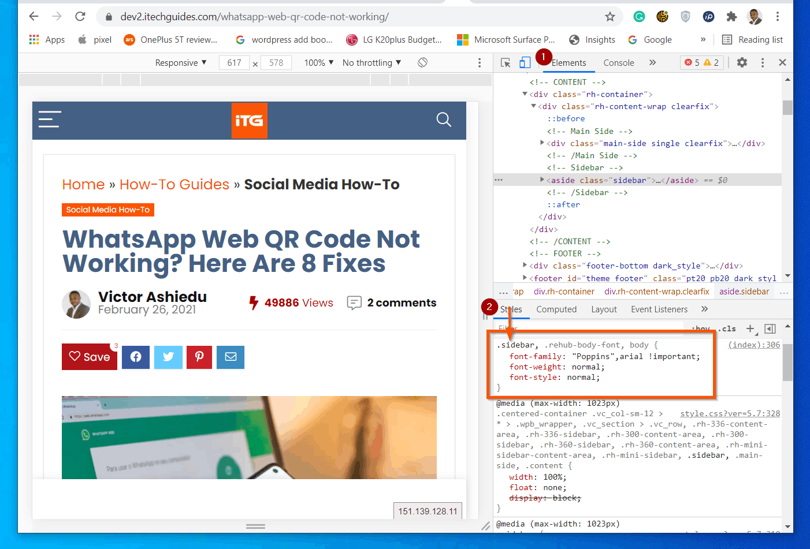The image size is (810, 549).
Task: Open the Google bookmark
Action: [650, 40]
